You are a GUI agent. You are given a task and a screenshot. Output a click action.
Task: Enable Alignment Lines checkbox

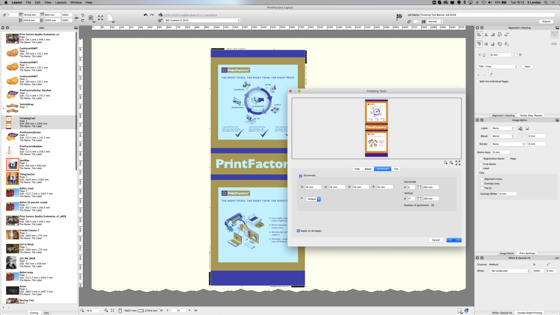[482, 179]
